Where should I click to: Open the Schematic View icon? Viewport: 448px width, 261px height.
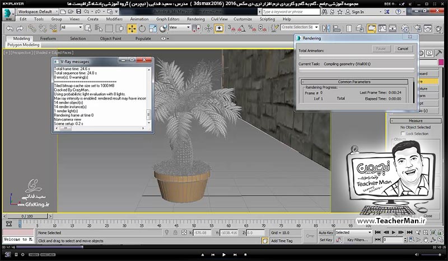(x=393, y=29)
